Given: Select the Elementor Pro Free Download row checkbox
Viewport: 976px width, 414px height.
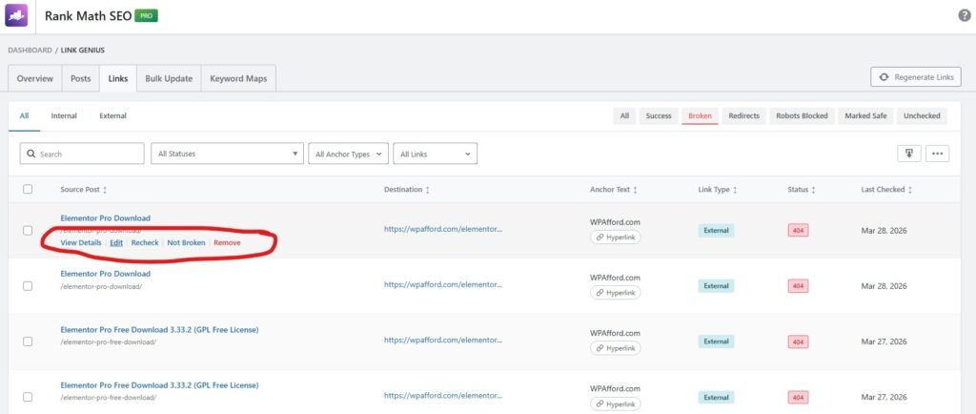Looking at the screenshot, I should click(x=28, y=342).
